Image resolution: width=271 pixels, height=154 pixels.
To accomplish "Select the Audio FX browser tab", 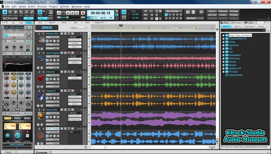I will tap(226, 26).
